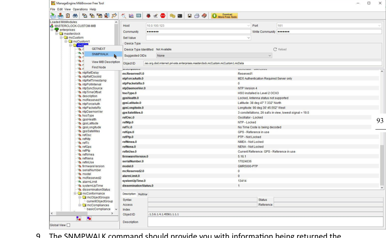Click the clear results eraser icon

point(155,16)
